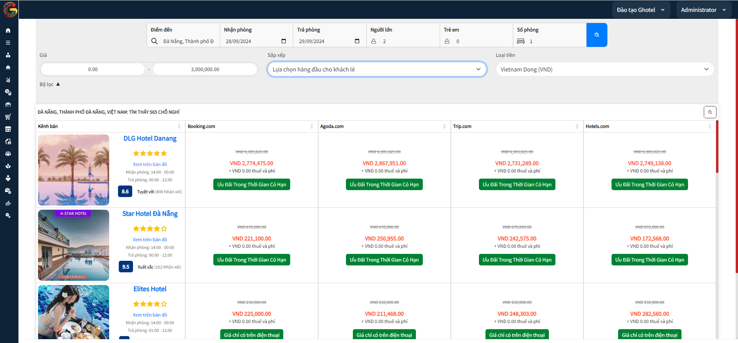
Task: Open the home icon in sidebar
Action: tap(8, 30)
